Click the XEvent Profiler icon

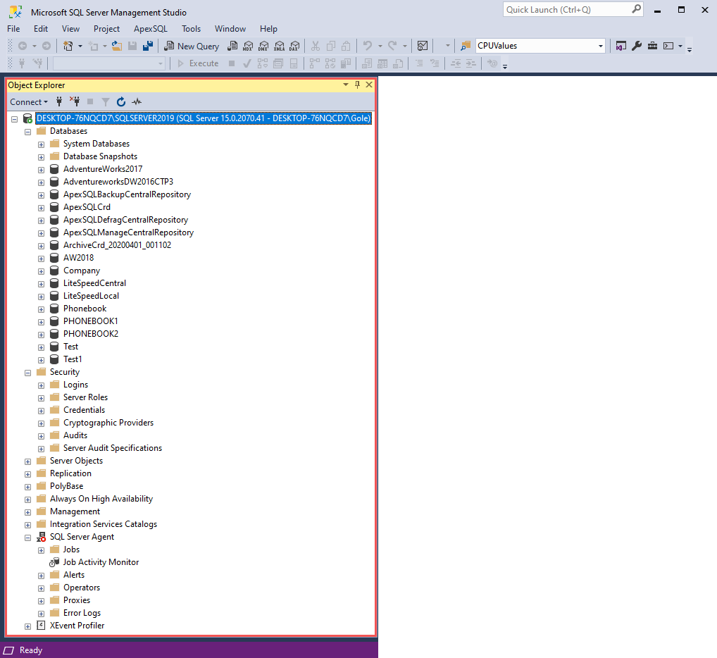(41, 626)
